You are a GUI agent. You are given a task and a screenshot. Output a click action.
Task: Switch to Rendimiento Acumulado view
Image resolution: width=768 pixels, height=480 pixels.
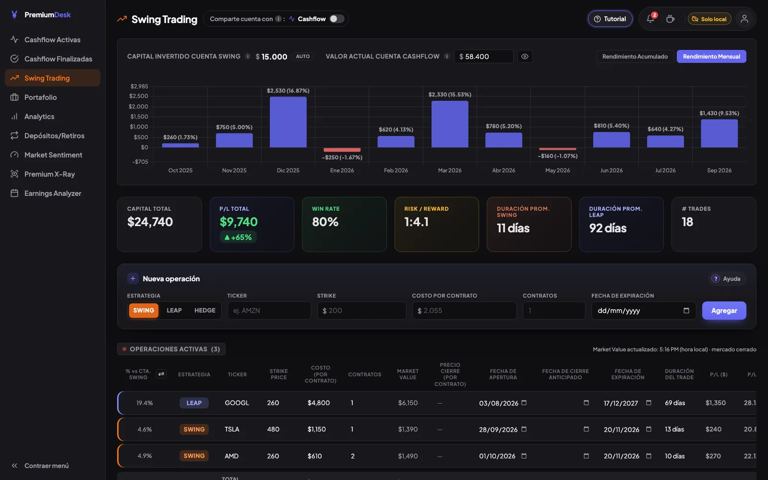click(635, 56)
